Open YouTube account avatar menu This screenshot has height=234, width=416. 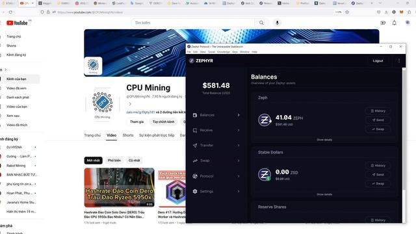408,23
